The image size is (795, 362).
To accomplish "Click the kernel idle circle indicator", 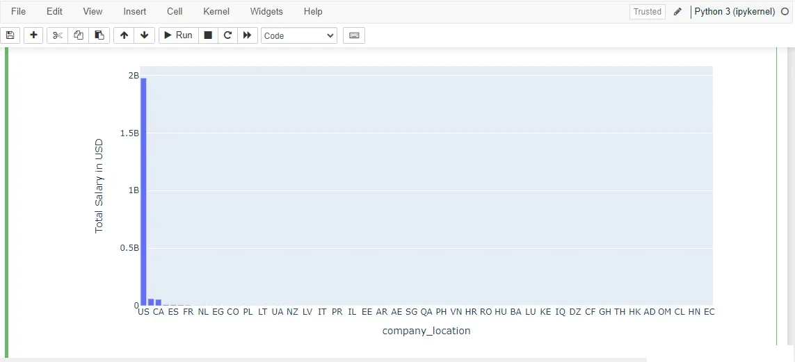I will pos(785,12).
